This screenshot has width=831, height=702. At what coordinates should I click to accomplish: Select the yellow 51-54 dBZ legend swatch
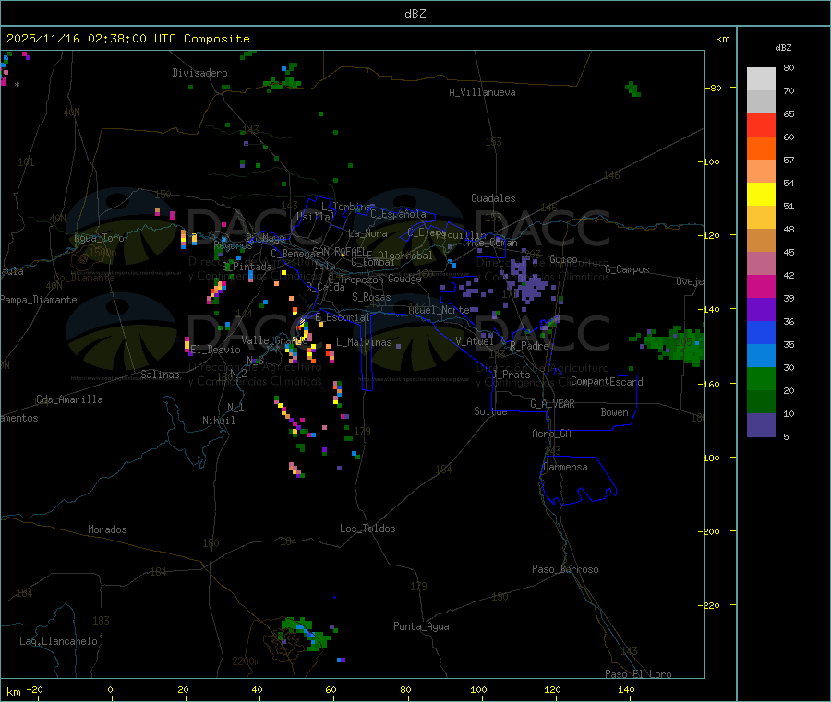coord(761,195)
